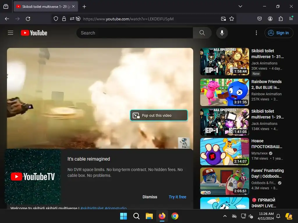Open YouTube settings three-dot menu
The width and height of the screenshot is (298, 223).
pos(256,33)
